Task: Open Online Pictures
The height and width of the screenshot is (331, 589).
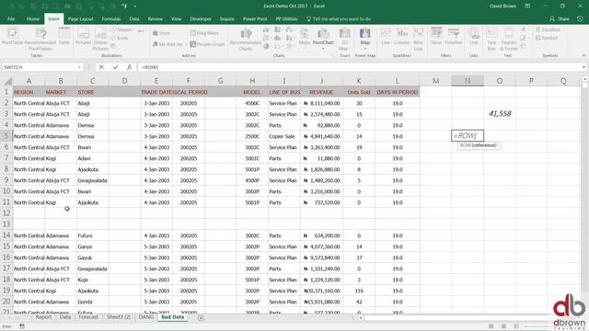Action: (100, 40)
